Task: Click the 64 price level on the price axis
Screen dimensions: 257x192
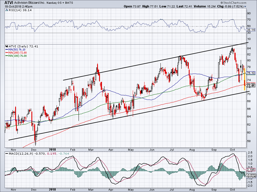Action: 249,117
